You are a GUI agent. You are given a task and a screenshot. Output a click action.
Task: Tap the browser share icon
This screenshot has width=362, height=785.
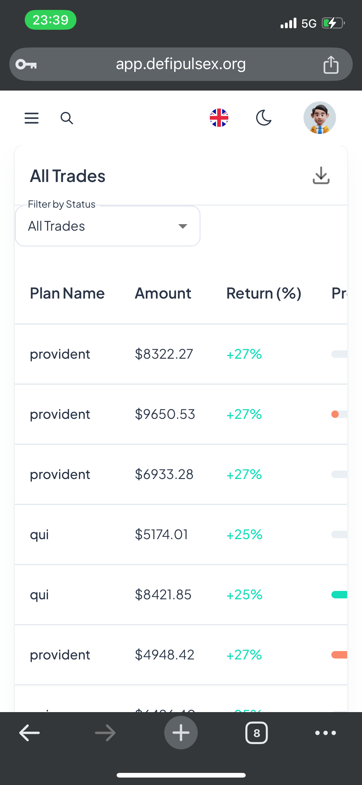click(x=331, y=64)
